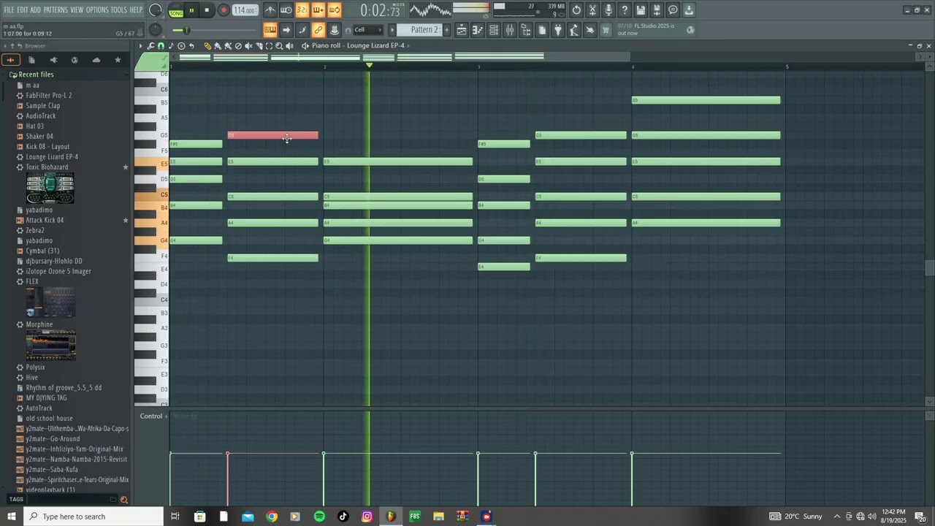Open the channel rack icon
Image resolution: width=935 pixels, height=526 pixels.
click(x=494, y=30)
